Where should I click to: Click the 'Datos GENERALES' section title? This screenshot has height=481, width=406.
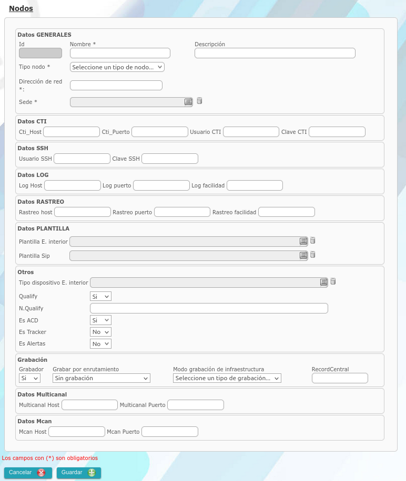[x=44, y=35]
